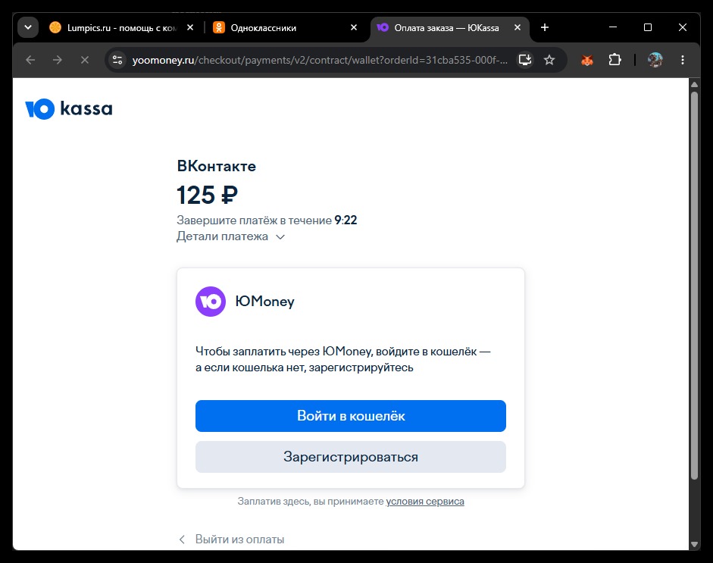The image size is (713, 563).
Task: Go back to the previous page
Action: [30, 60]
